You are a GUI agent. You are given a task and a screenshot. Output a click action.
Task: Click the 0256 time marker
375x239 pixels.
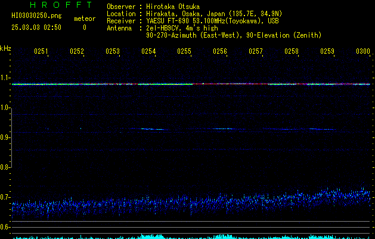[x=220, y=51]
